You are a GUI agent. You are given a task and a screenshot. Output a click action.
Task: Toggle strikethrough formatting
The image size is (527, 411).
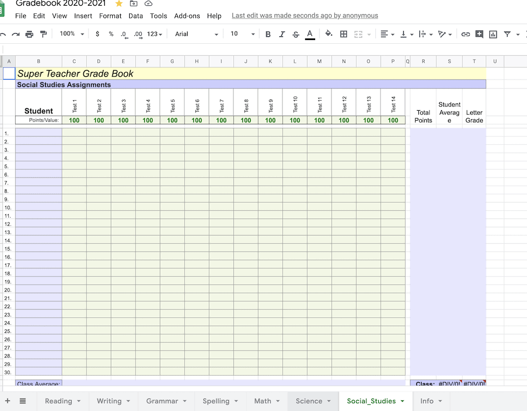click(296, 34)
